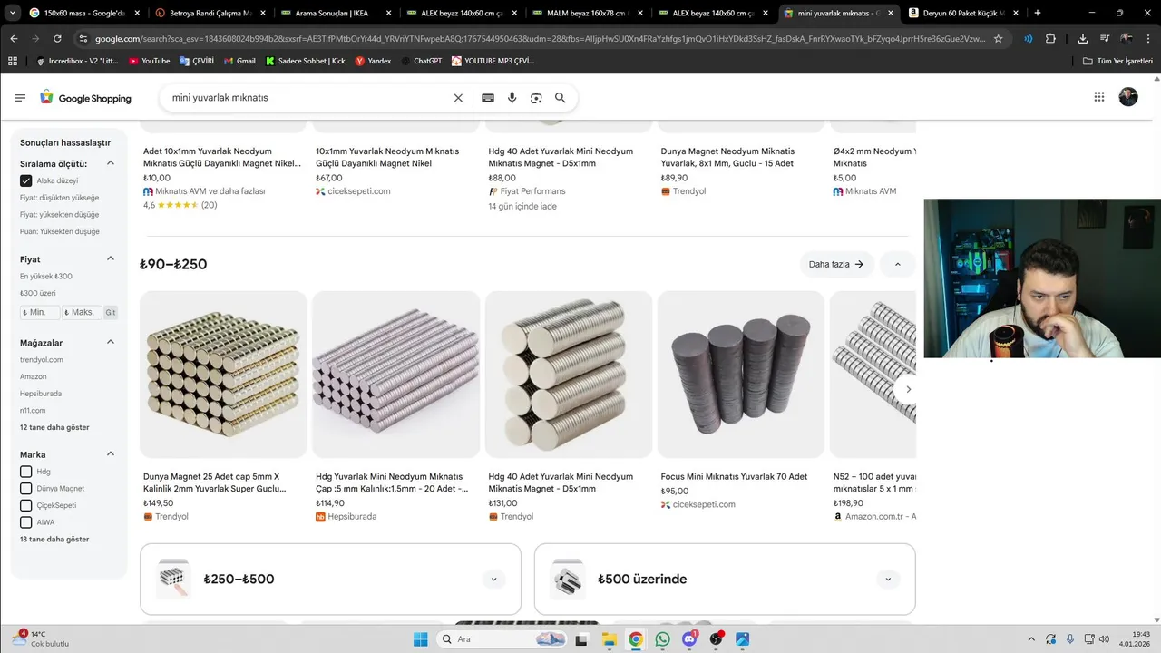Open WhatsApp from the taskbar
Viewport: 1161px width, 653px height.
663,639
